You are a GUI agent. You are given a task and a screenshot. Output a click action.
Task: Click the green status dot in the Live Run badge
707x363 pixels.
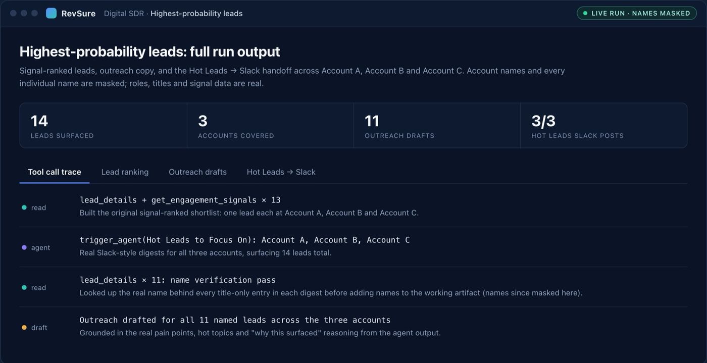pos(585,13)
